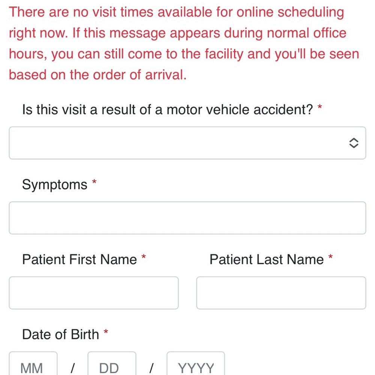
Task: Click the Patient Last Name label
Action: click(x=266, y=259)
